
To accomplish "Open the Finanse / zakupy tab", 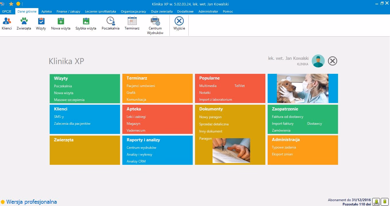I will click(x=68, y=11).
